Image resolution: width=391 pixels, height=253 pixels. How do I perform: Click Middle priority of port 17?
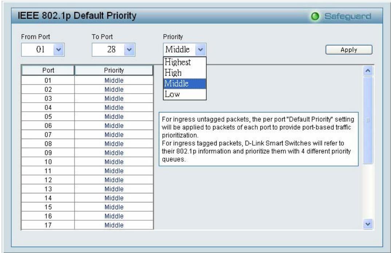(x=114, y=225)
